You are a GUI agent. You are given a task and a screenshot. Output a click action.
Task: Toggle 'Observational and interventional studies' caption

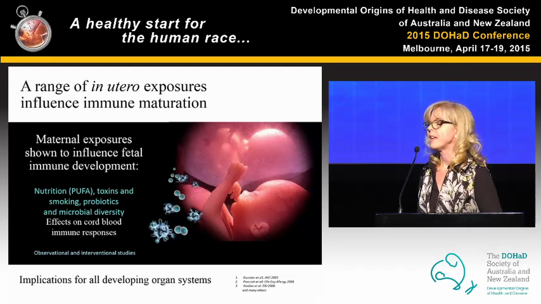(85, 252)
